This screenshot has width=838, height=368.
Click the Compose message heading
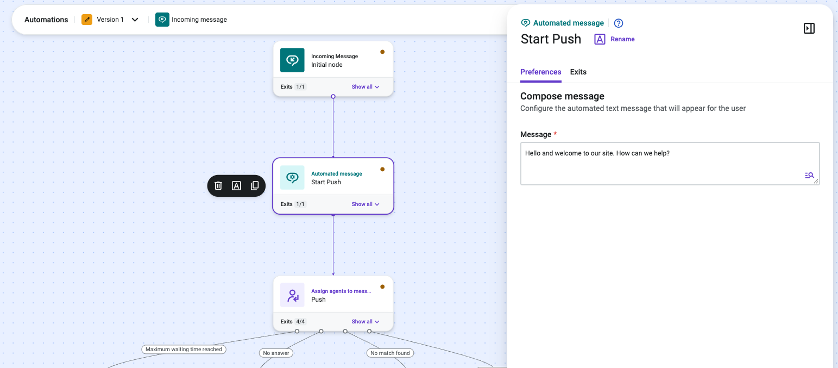pyautogui.click(x=562, y=96)
